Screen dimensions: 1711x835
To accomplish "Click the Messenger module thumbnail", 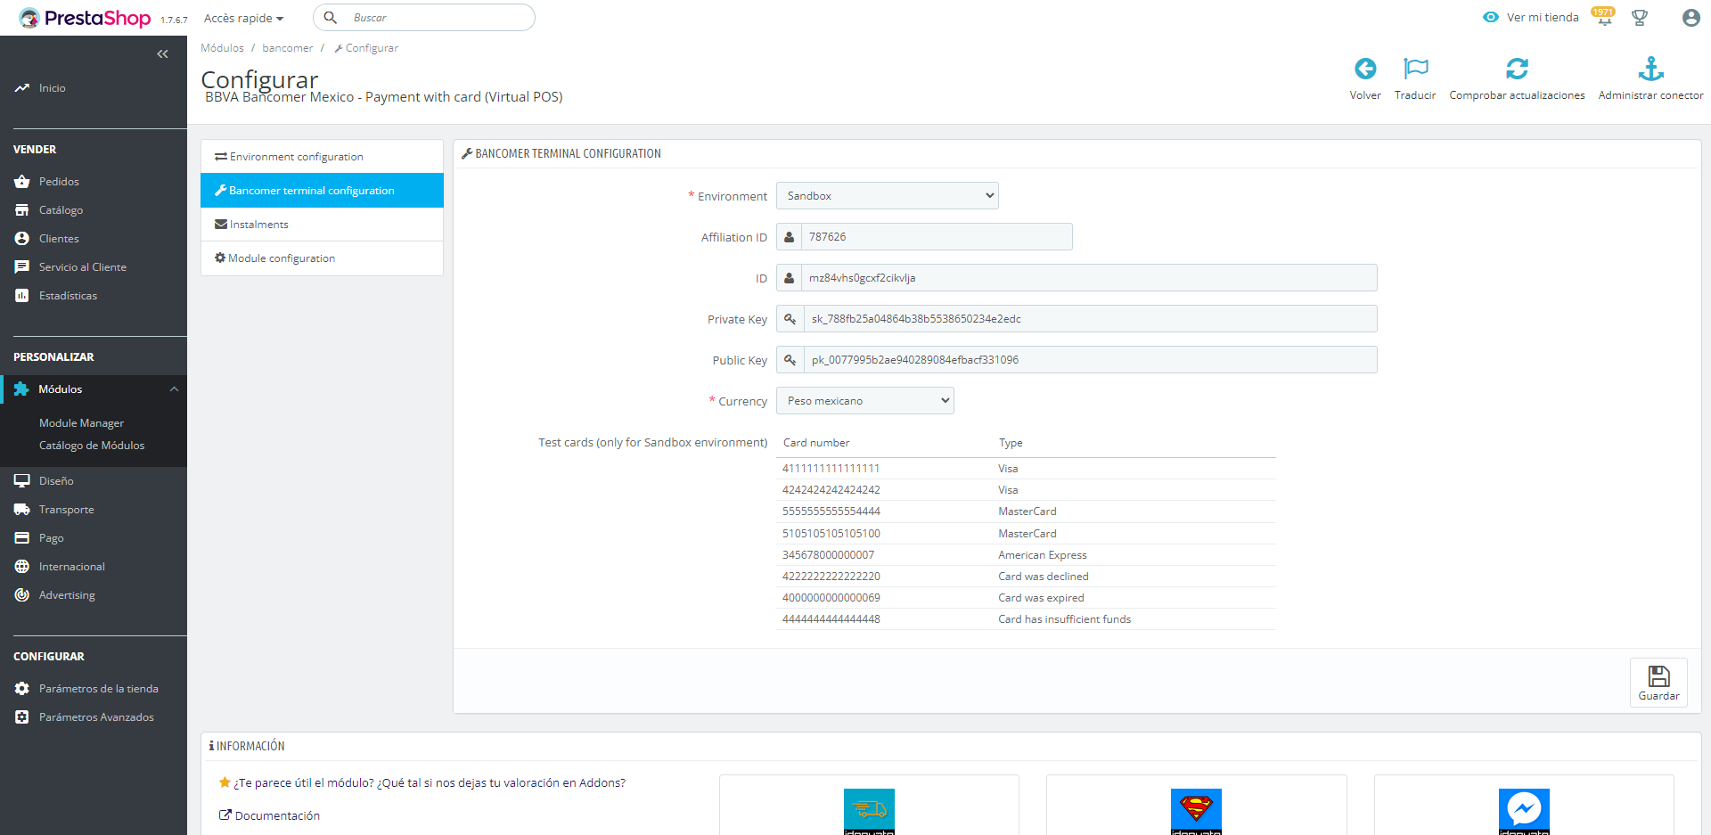I will (x=1524, y=811).
